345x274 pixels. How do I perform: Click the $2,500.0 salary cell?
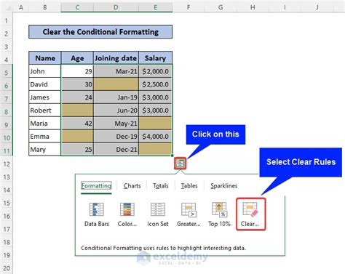pyautogui.click(x=156, y=84)
